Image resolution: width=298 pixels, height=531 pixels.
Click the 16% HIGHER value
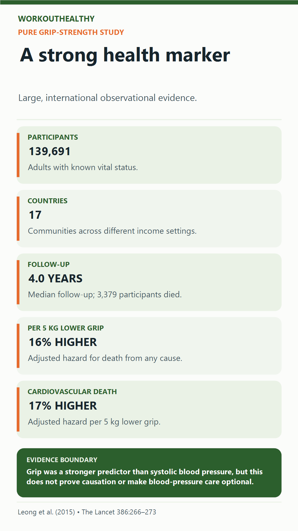(63, 342)
